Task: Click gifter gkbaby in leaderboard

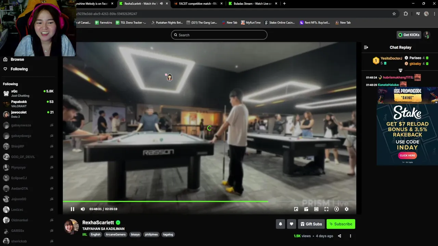Action: 415,64
